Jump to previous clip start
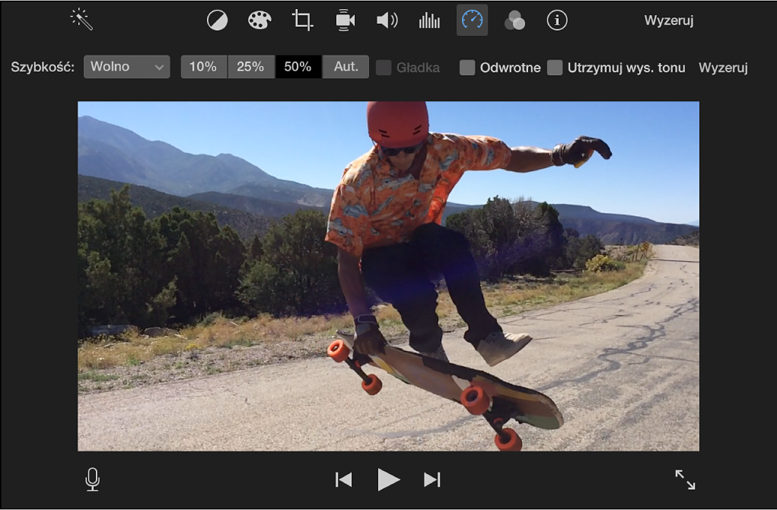777x510 pixels. [x=343, y=480]
